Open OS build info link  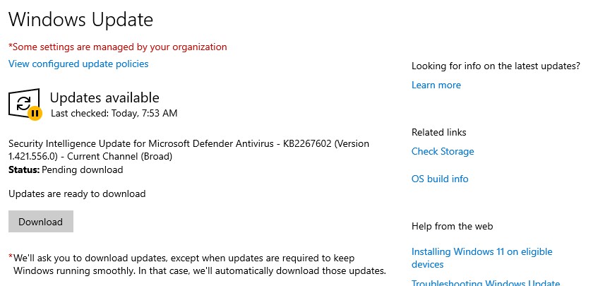[x=440, y=179]
